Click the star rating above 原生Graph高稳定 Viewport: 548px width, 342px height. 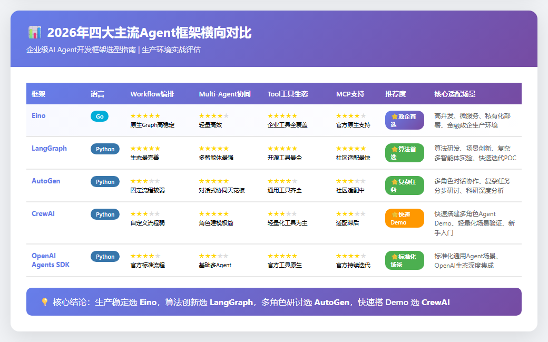click(x=145, y=116)
